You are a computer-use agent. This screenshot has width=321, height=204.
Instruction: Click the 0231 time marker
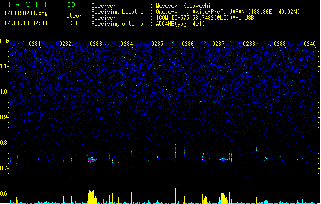click(35, 44)
